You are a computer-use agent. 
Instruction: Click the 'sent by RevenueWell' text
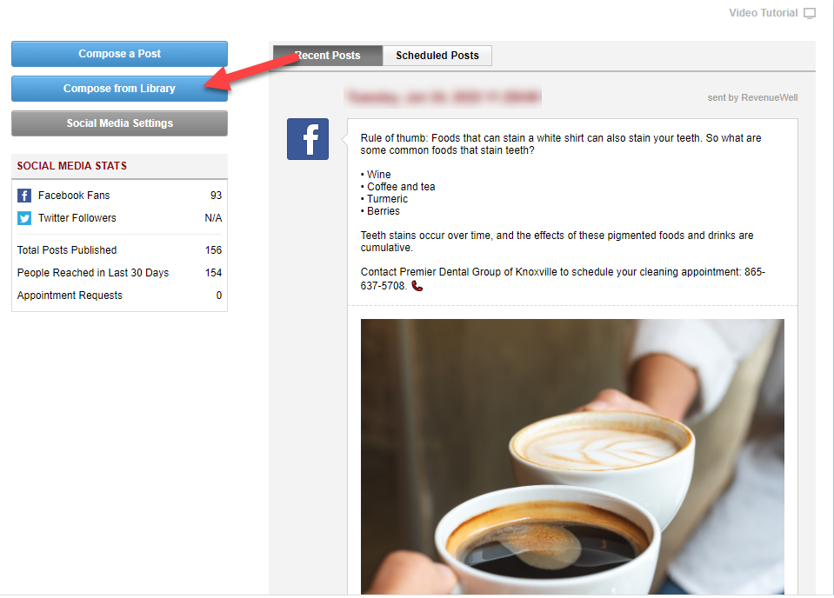752,98
